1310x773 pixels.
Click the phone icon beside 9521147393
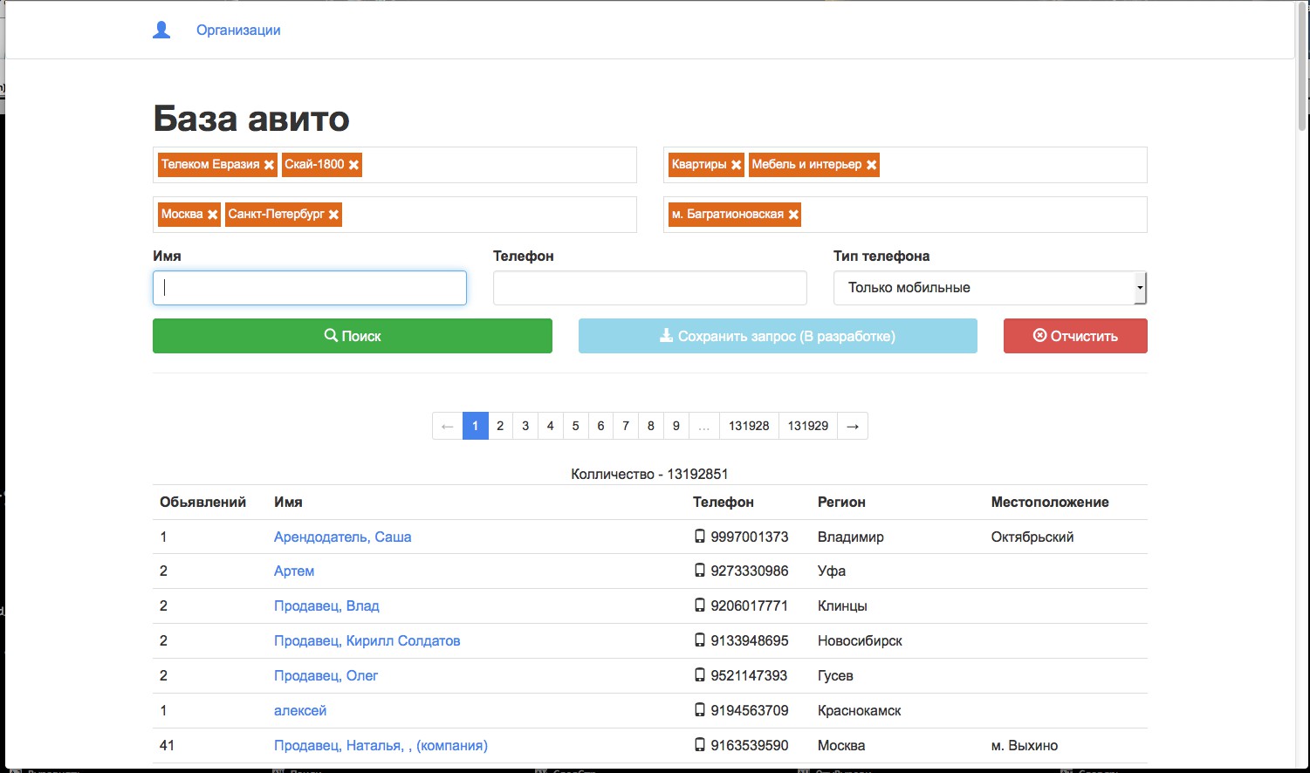pyautogui.click(x=699, y=675)
